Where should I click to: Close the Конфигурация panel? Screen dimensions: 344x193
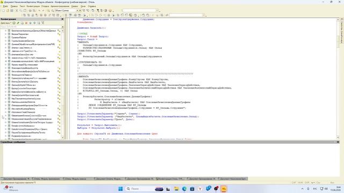point(62,19)
